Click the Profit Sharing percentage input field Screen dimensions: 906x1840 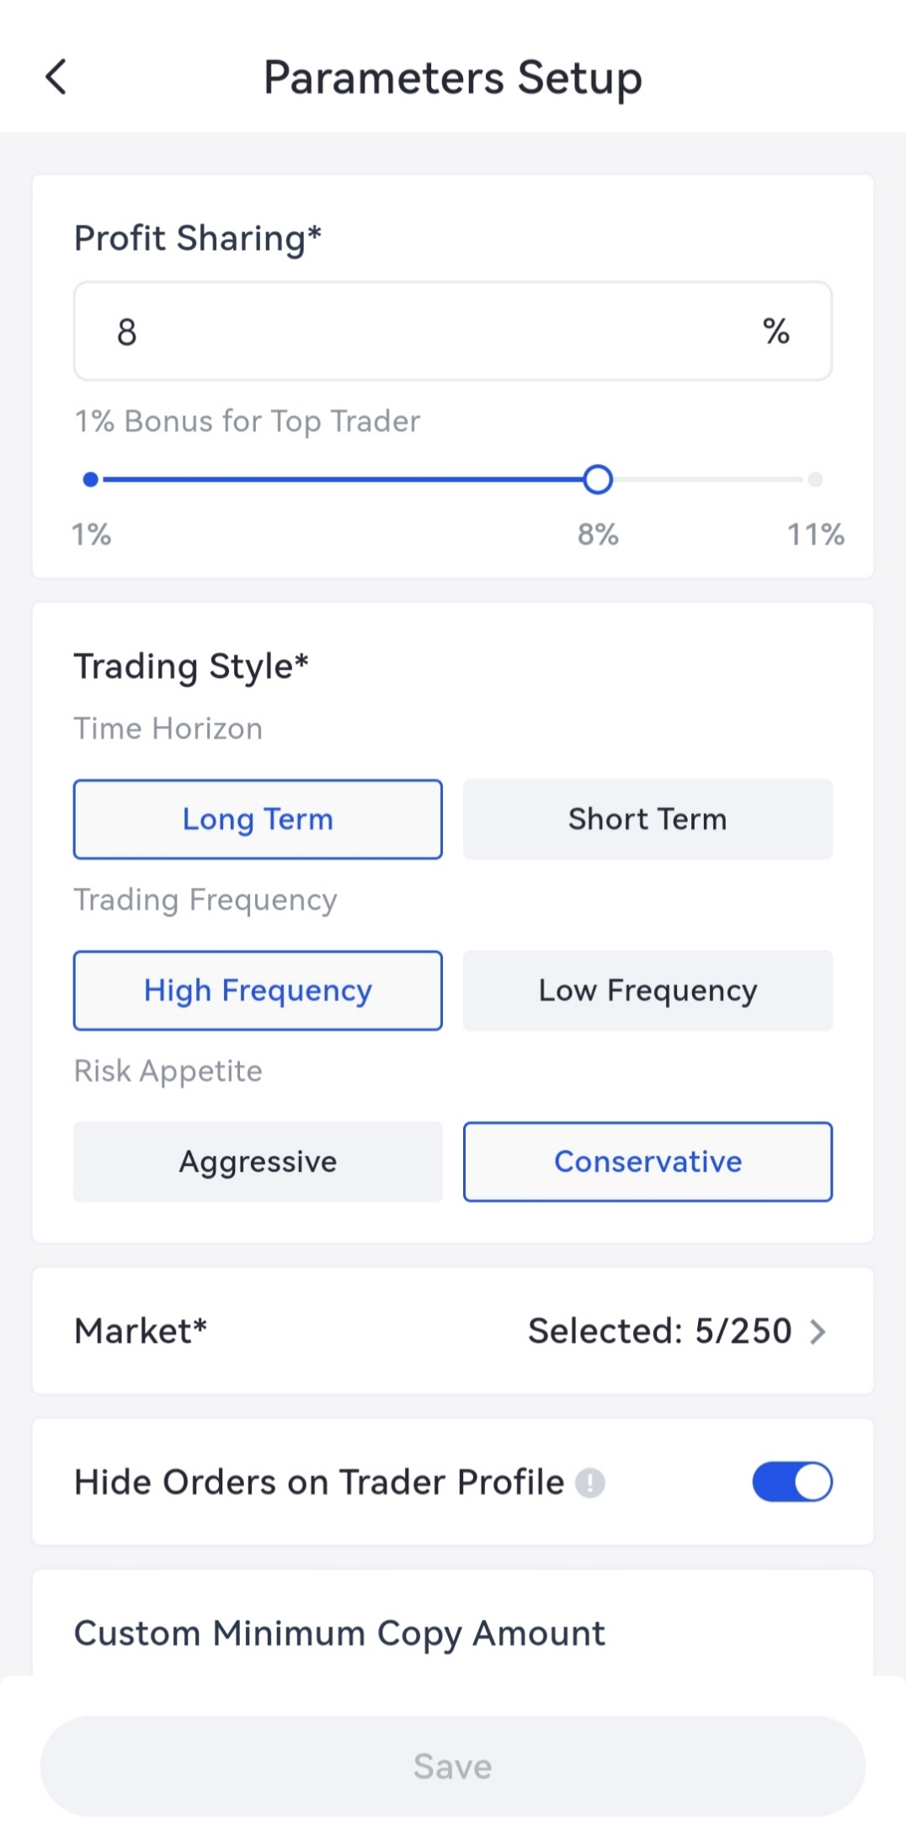(x=421, y=332)
